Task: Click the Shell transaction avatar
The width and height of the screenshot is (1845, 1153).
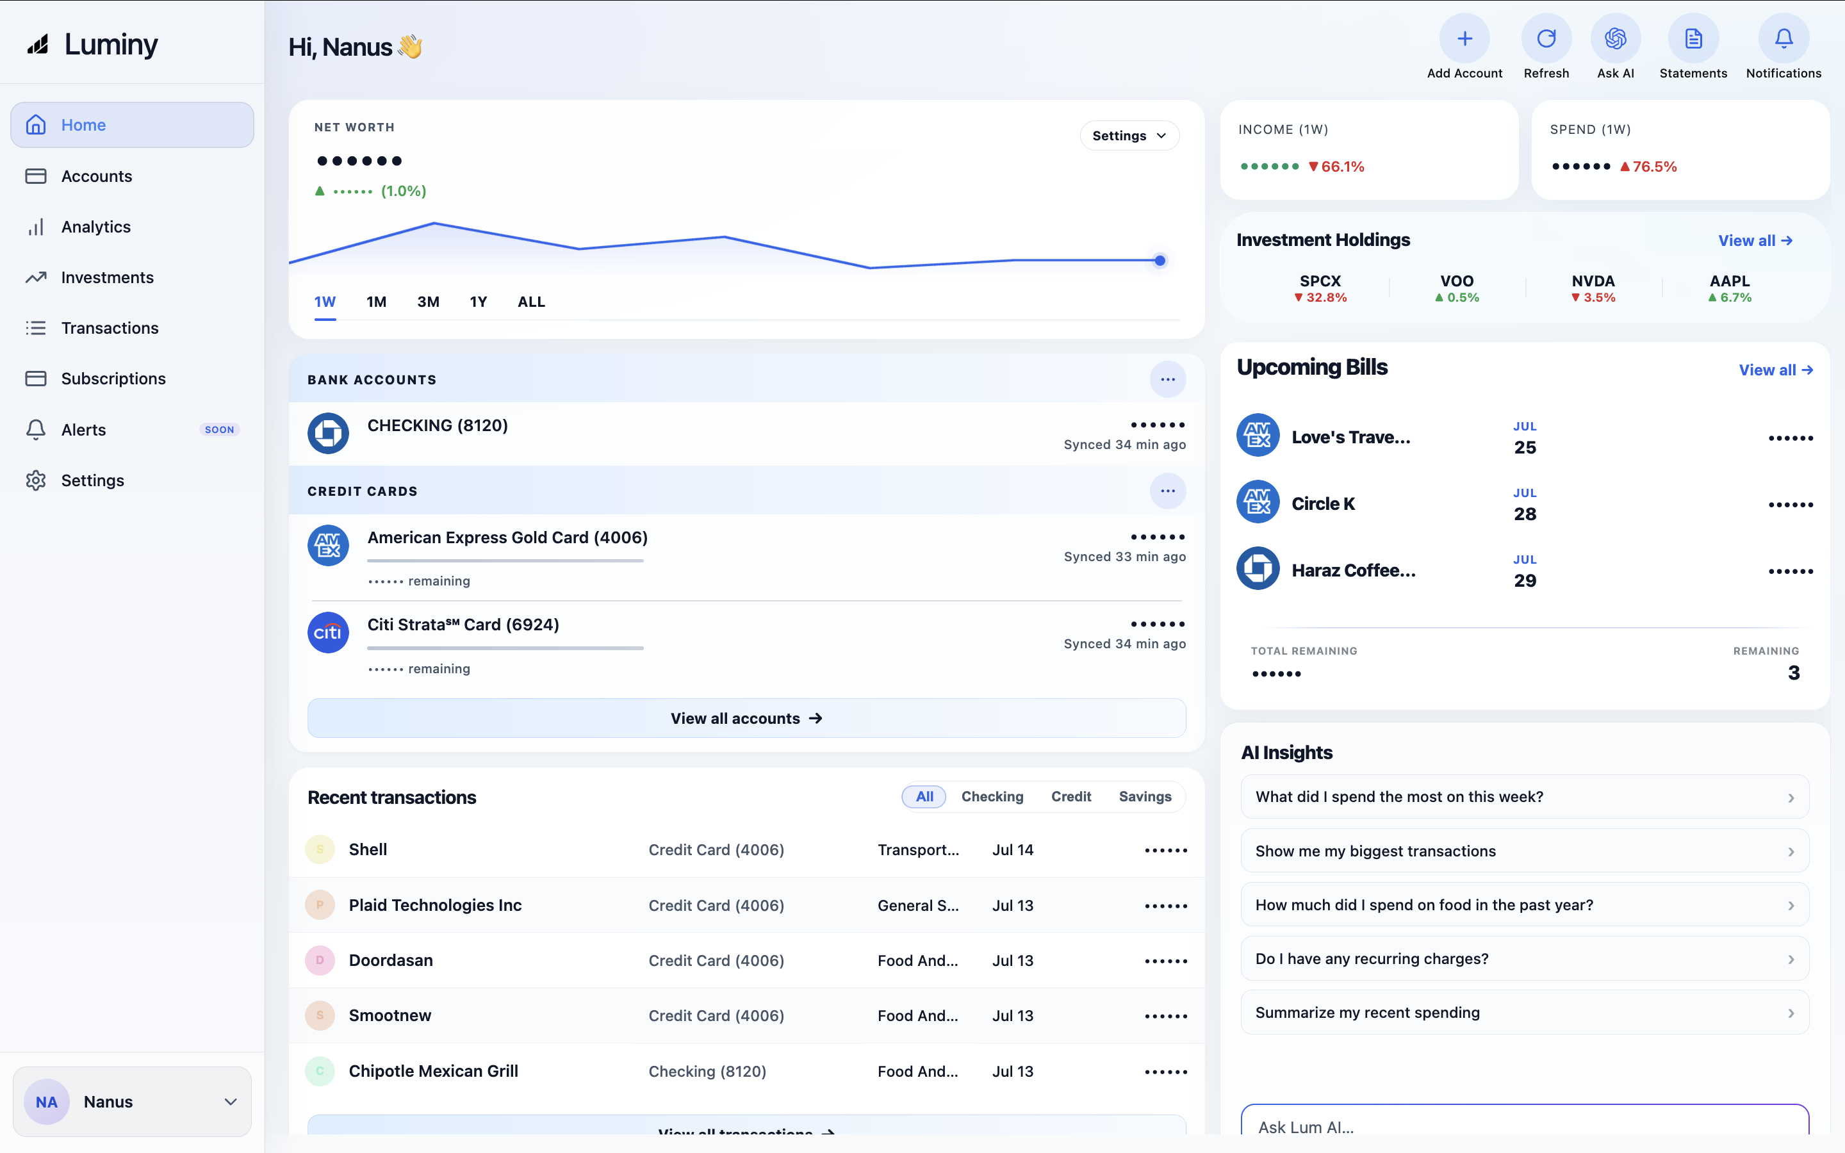Action: 320,849
